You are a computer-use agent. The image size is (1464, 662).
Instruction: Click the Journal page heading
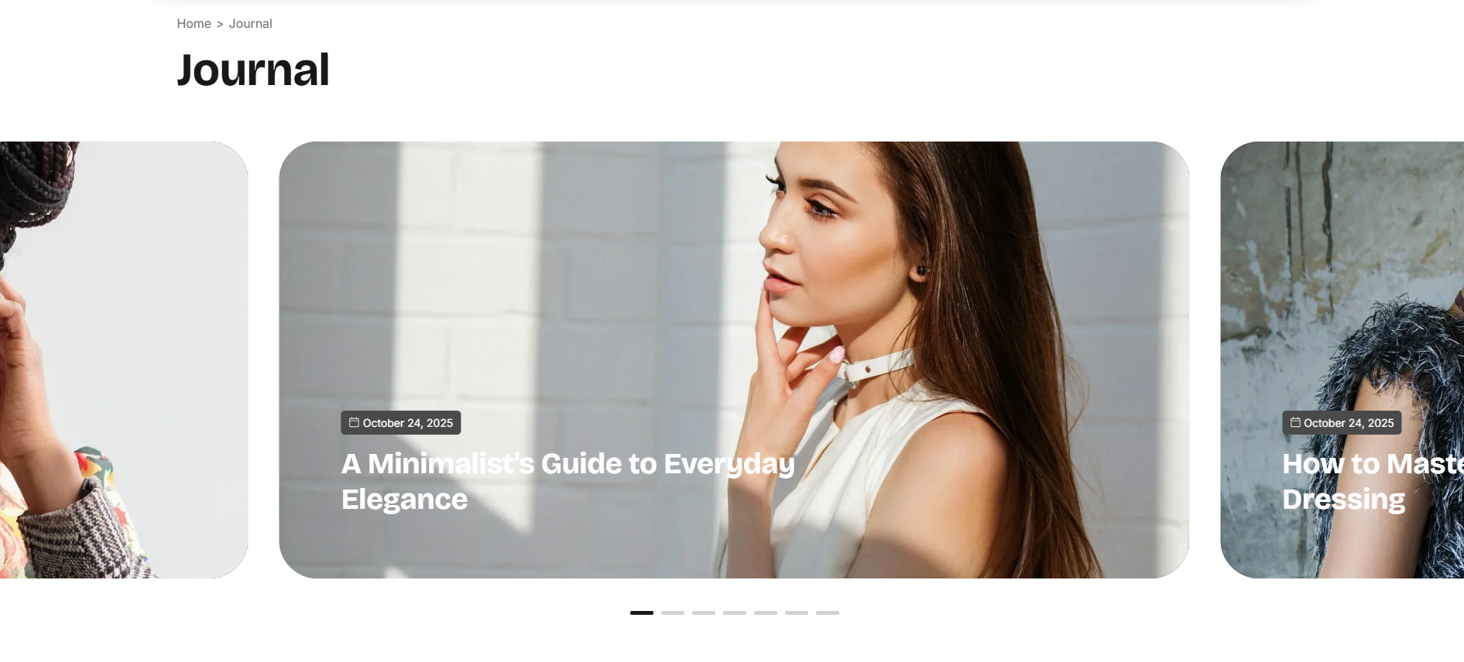tap(253, 70)
